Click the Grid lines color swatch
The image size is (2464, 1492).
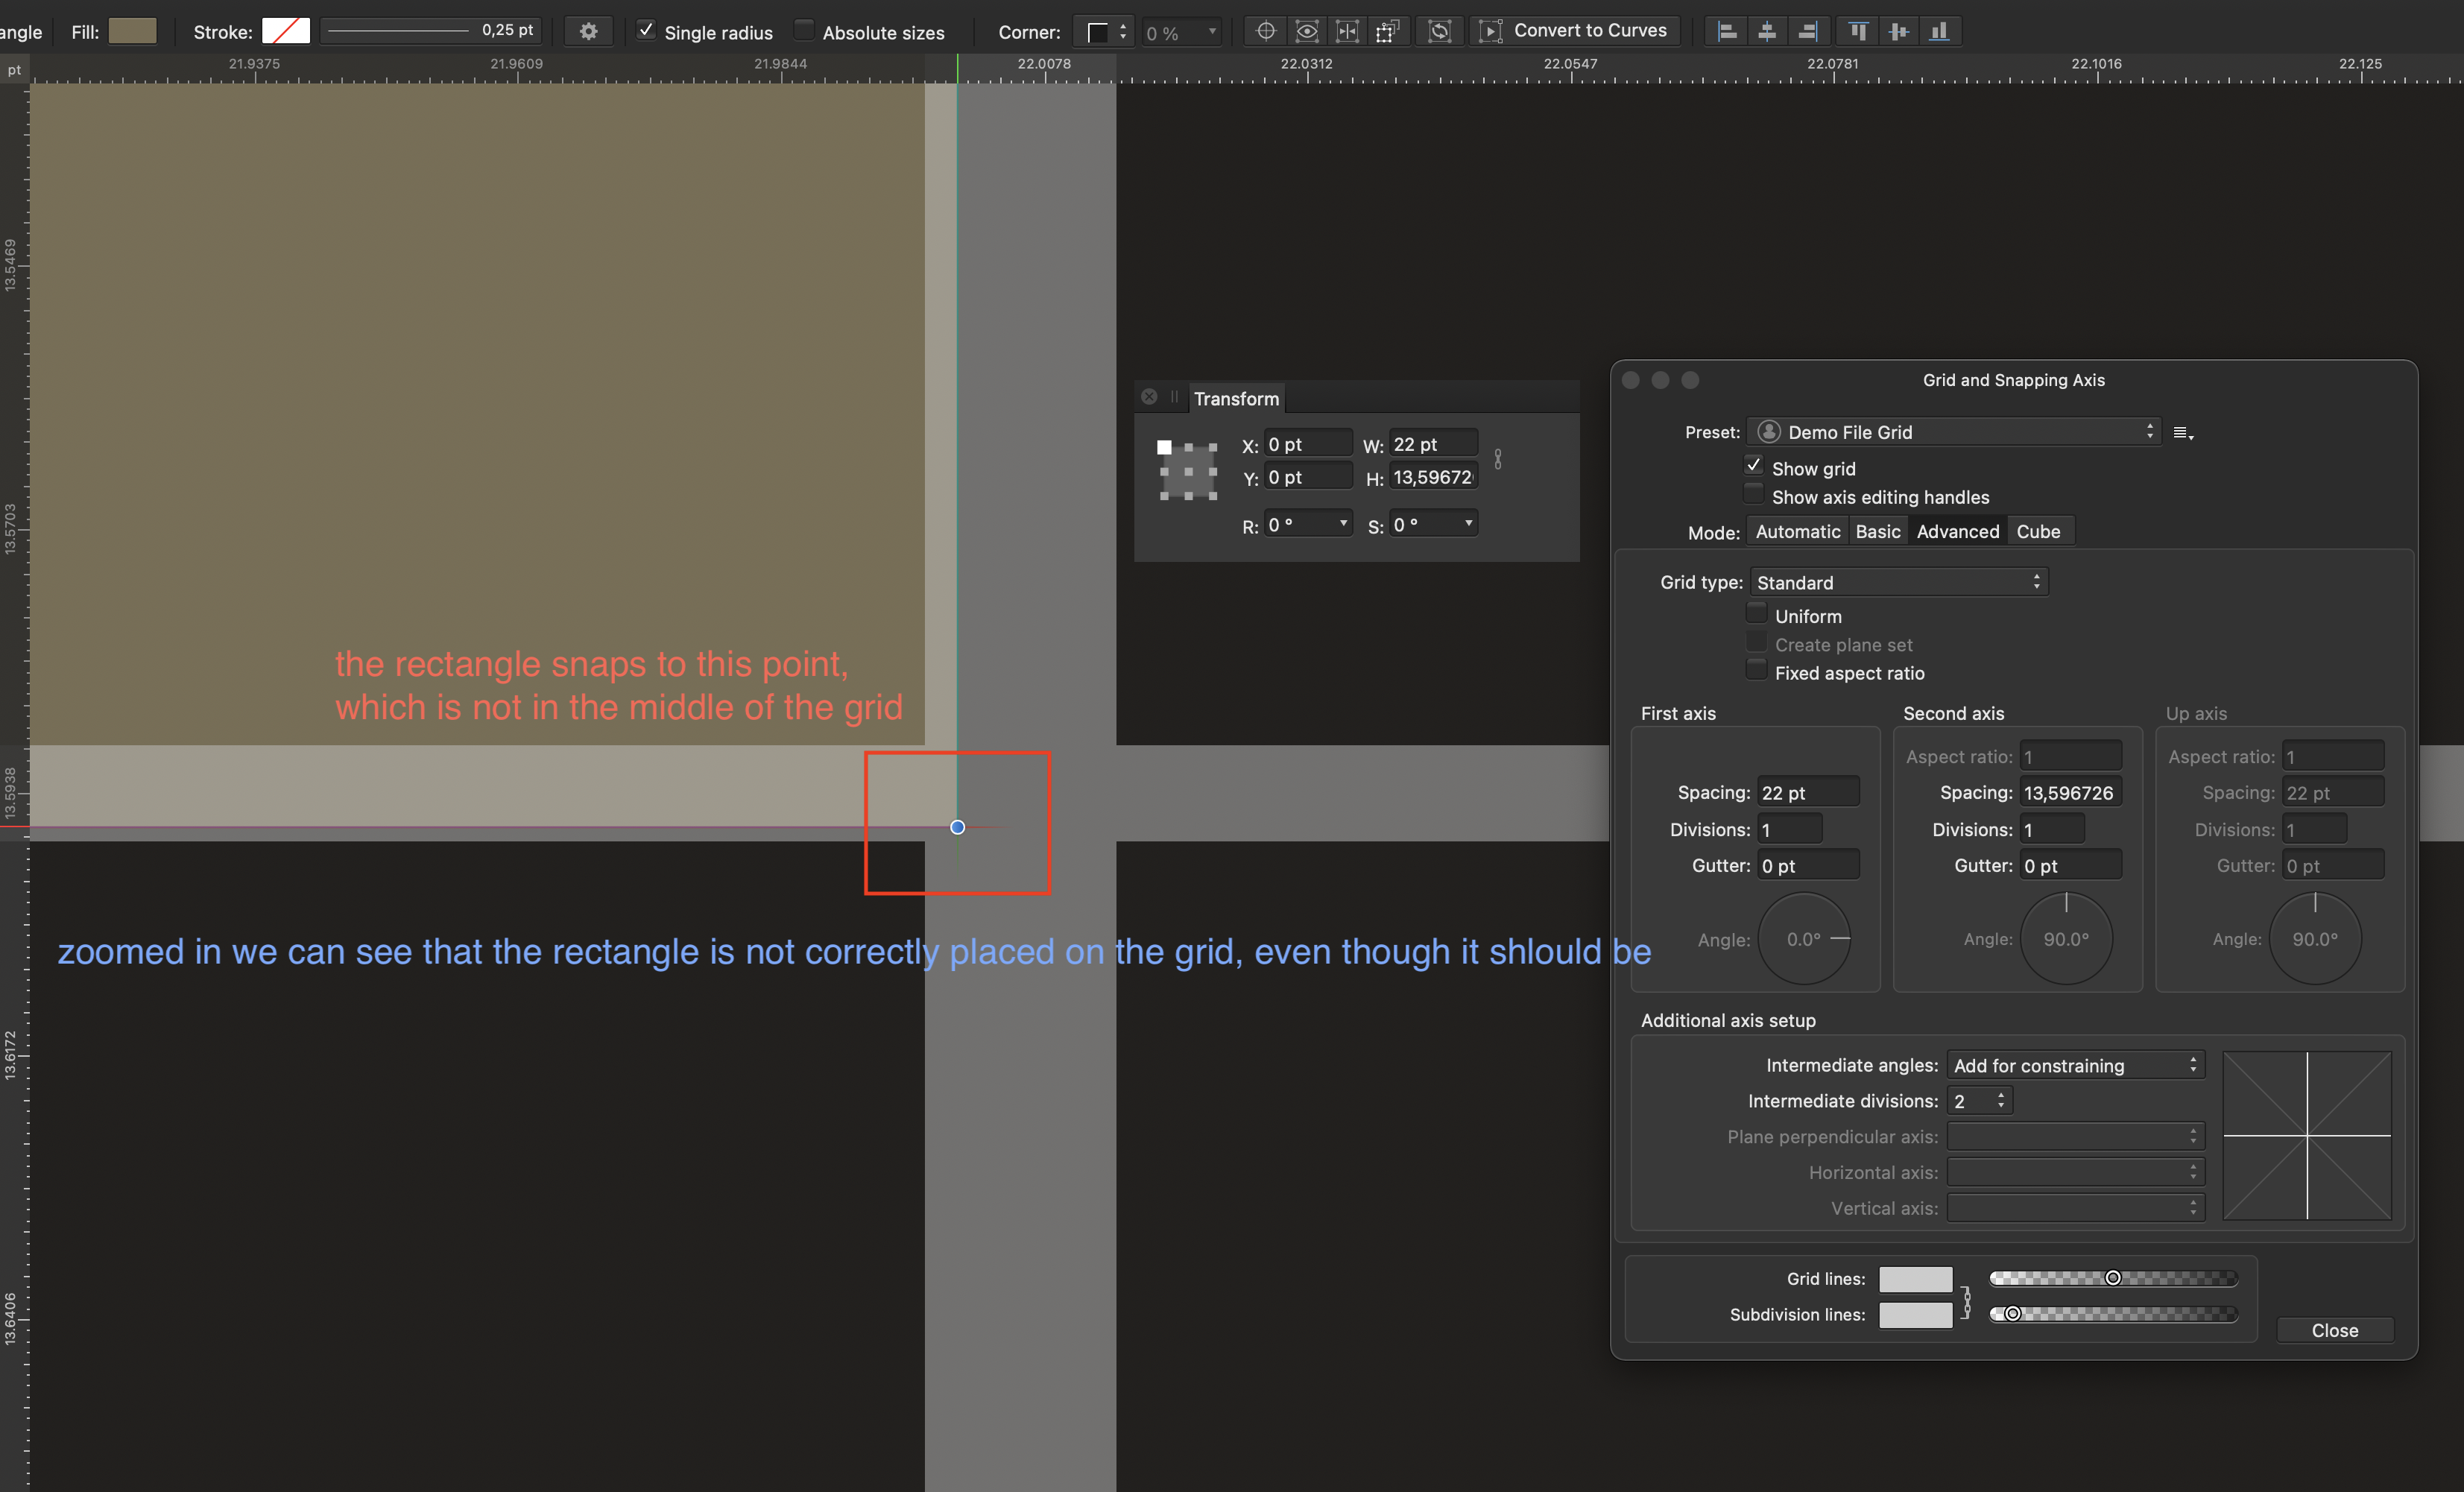coord(1915,1279)
